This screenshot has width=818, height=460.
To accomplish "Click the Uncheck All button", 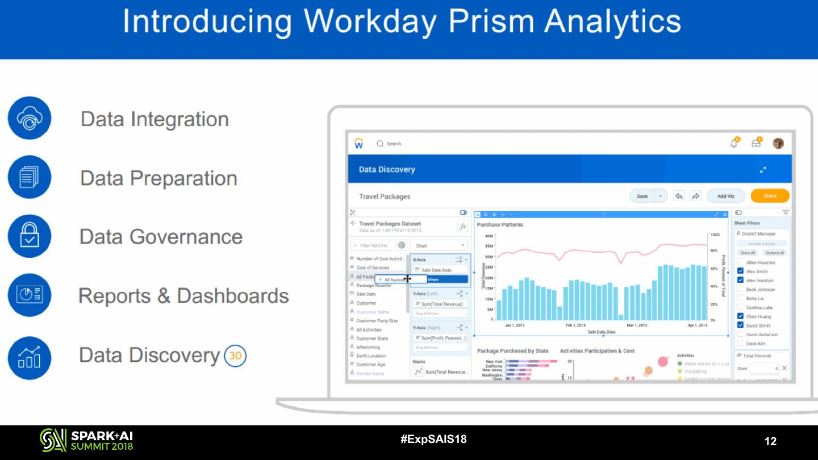I will [x=774, y=253].
